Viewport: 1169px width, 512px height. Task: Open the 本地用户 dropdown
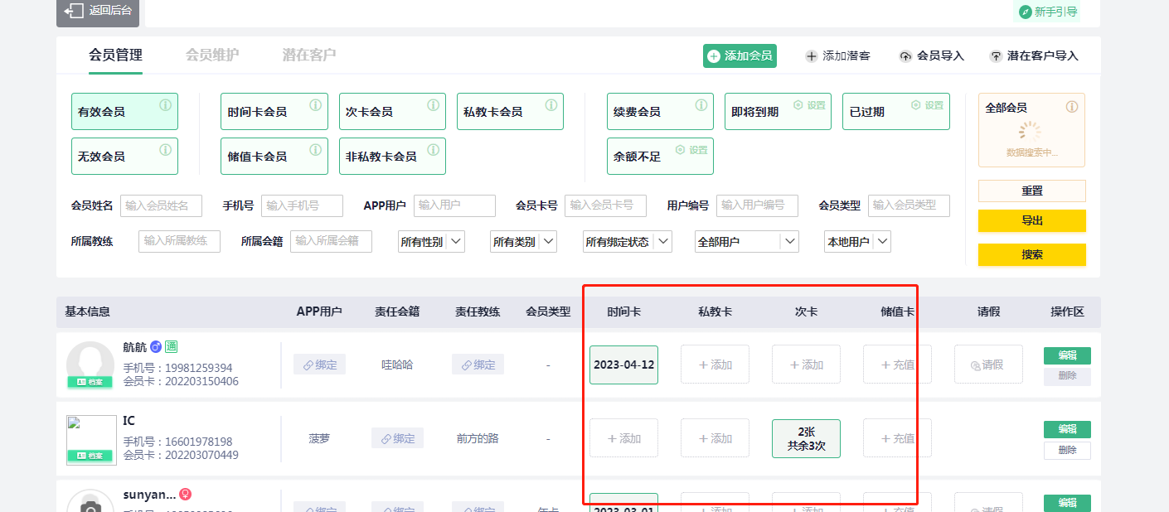[x=856, y=242]
